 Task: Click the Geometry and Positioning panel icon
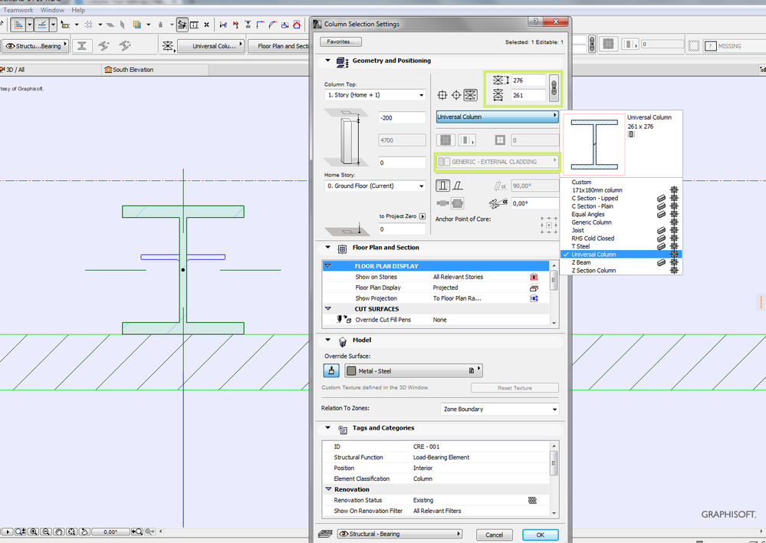pos(343,62)
